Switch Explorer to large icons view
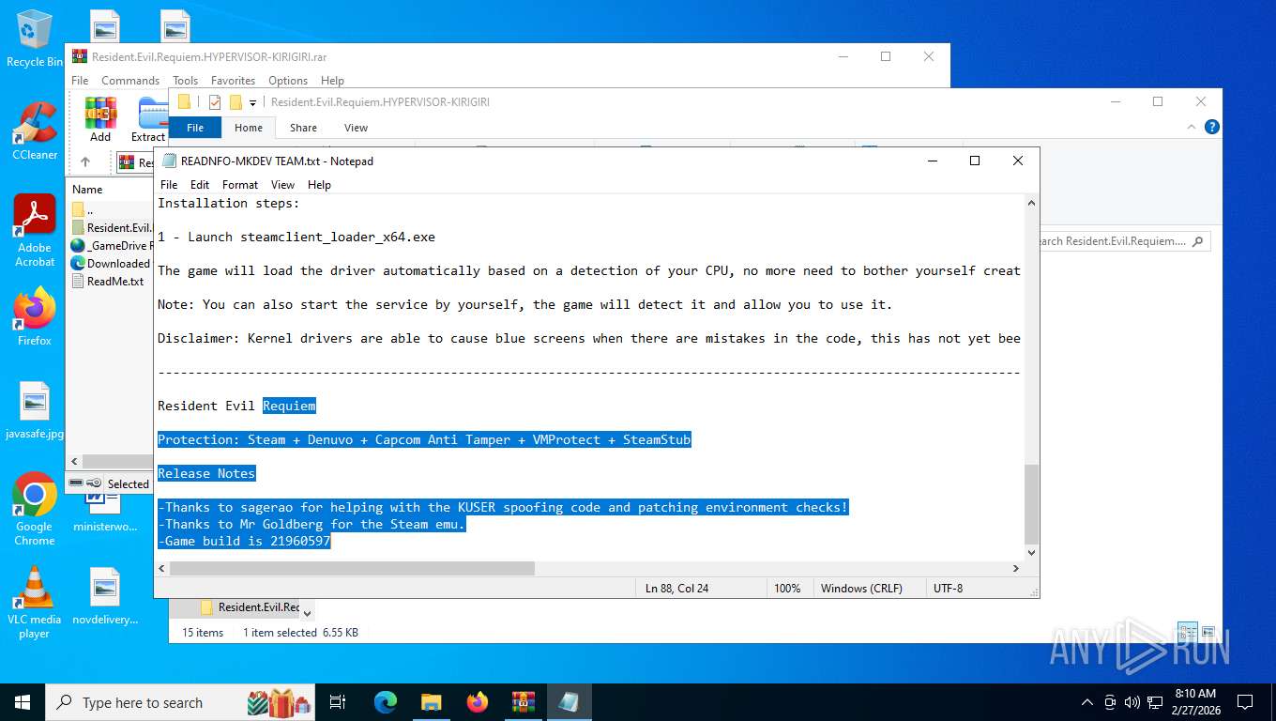Viewport: 1276px width, 721px height. click(x=1208, y=632)
